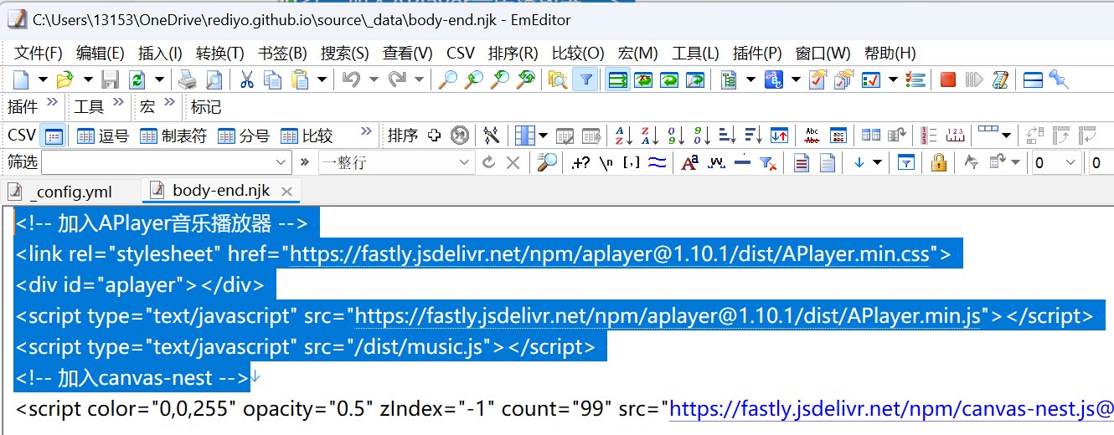Screen dimensions: 1114x435
Task: Expand the 工具 toolbar chevron
Action: (117, 104)
